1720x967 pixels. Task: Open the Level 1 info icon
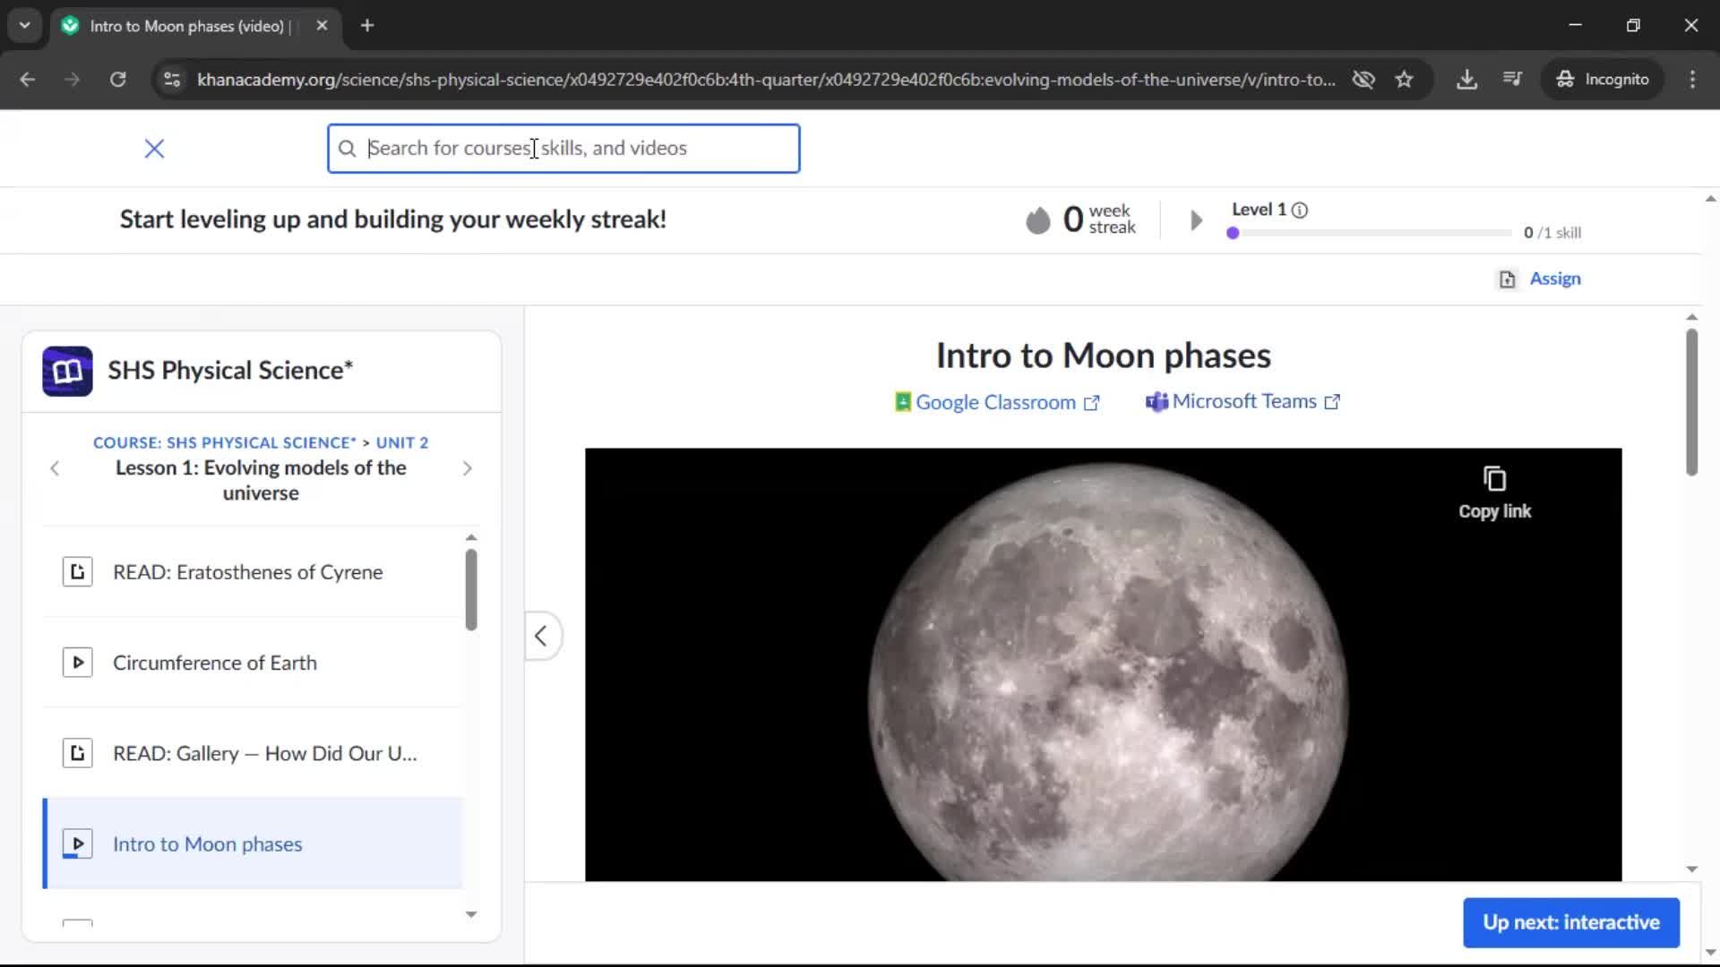pos(1300,210)
